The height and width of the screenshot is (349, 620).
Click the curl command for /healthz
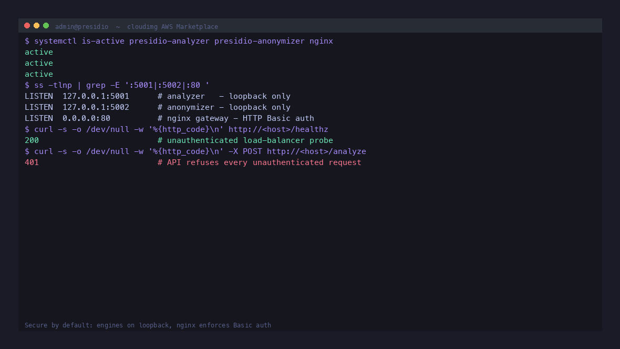pos(177,129)
